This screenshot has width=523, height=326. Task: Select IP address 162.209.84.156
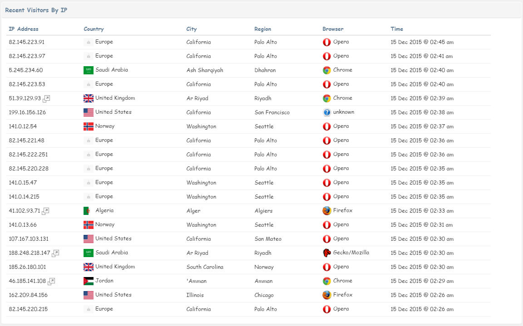28,295
